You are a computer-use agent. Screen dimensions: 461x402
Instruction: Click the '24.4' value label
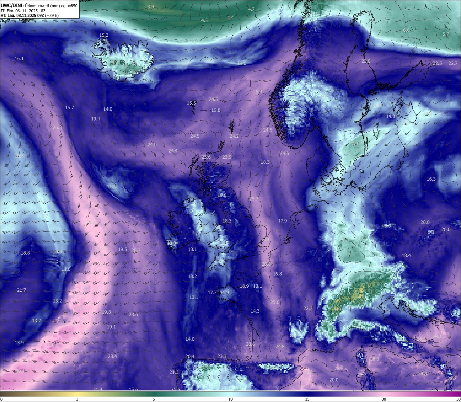(173, 151)
